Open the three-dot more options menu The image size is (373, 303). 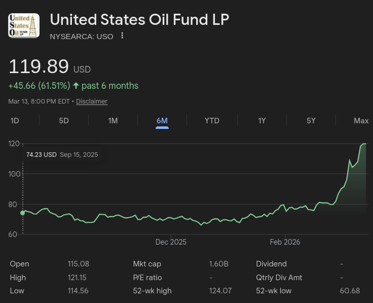pos(122,36)
